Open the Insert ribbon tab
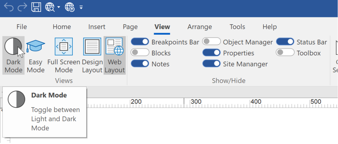Image resolution: width=338 pixels, height=144 pixels. pos(97,27)
